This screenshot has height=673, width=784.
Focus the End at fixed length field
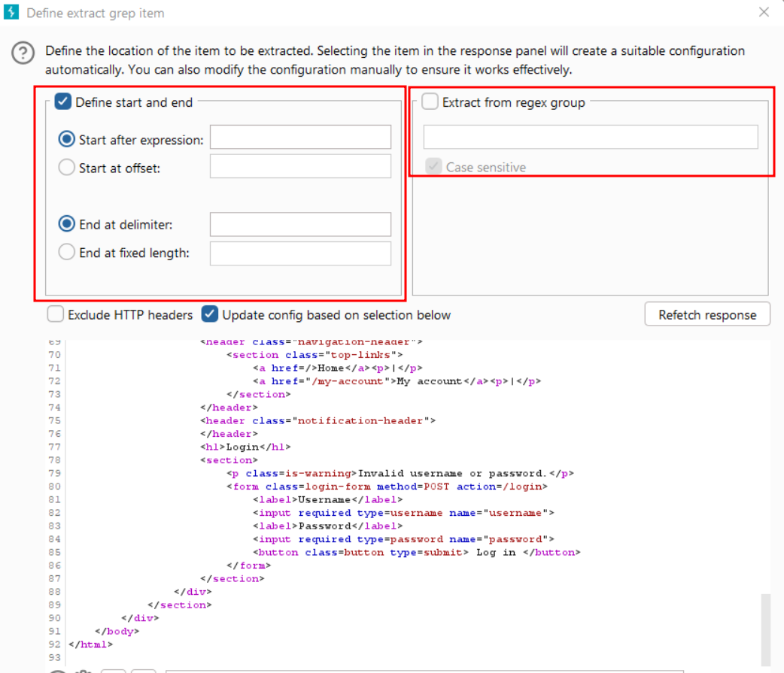pos(300,253)
